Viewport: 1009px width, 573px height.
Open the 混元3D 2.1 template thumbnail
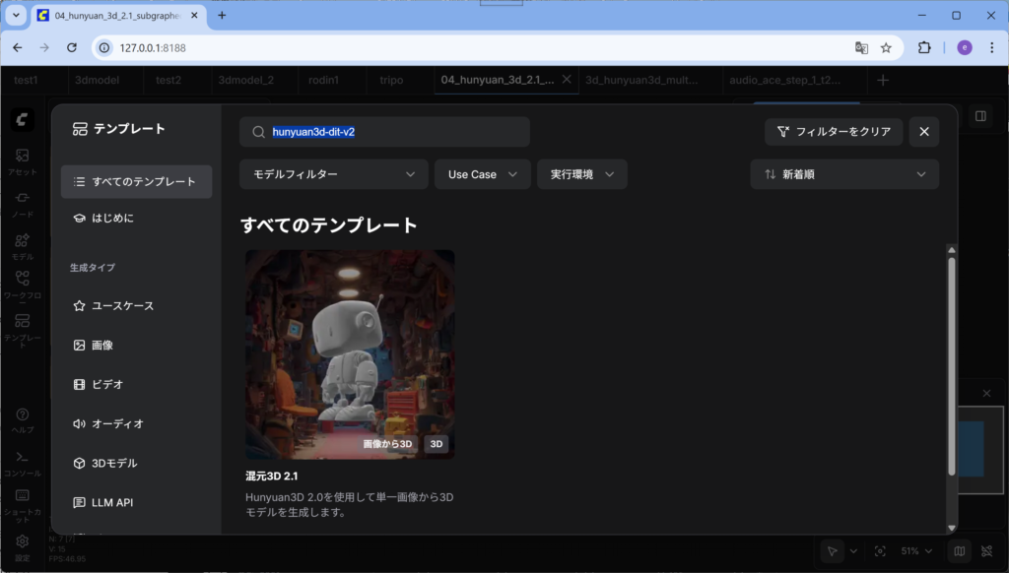350,354
